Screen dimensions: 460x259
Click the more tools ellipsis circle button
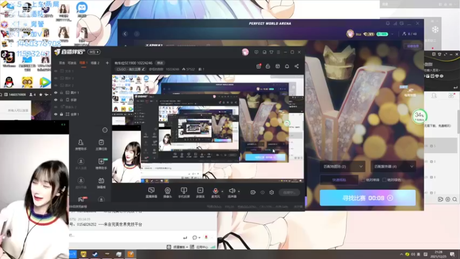(105, 130)
